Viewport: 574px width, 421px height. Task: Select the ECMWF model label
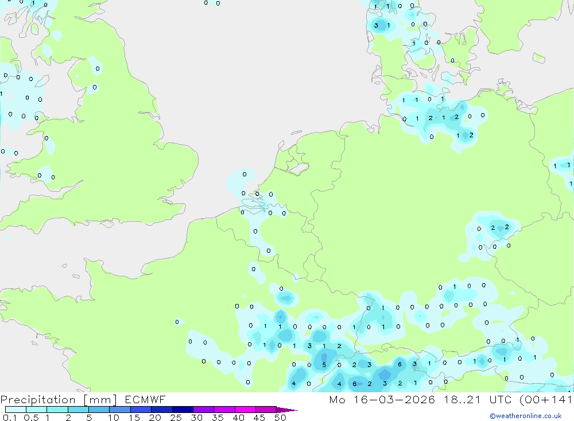[x=145, y=399]
